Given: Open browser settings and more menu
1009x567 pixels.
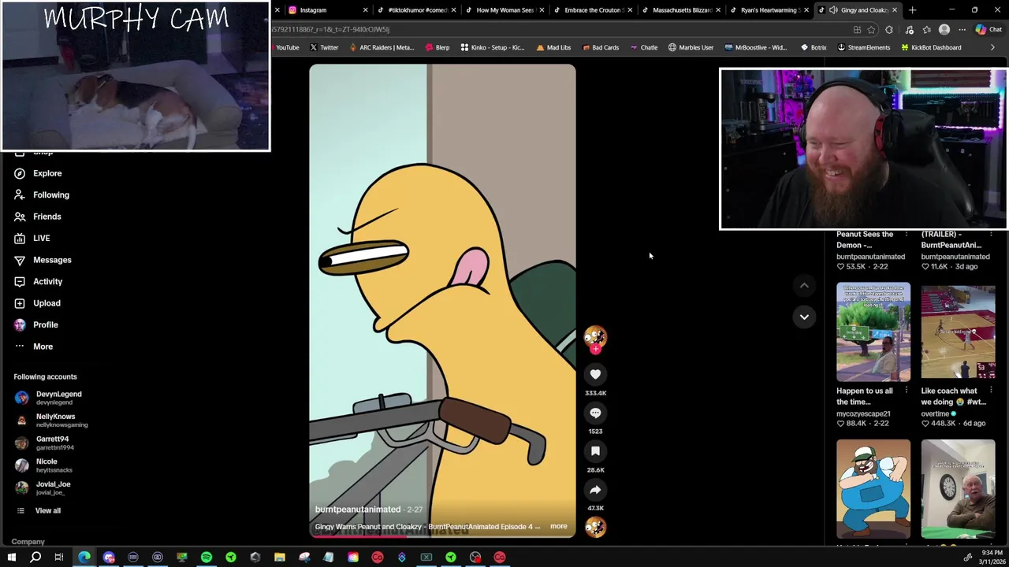Looking at the screenshot, I should [x=962, y=30].
